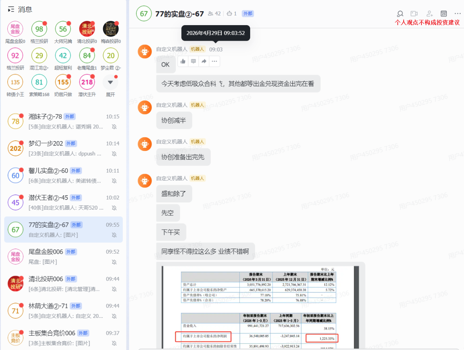Toggle mute bell on 湘妹子②-78 chat
The image size is (464, 350).
pos(114,126)
